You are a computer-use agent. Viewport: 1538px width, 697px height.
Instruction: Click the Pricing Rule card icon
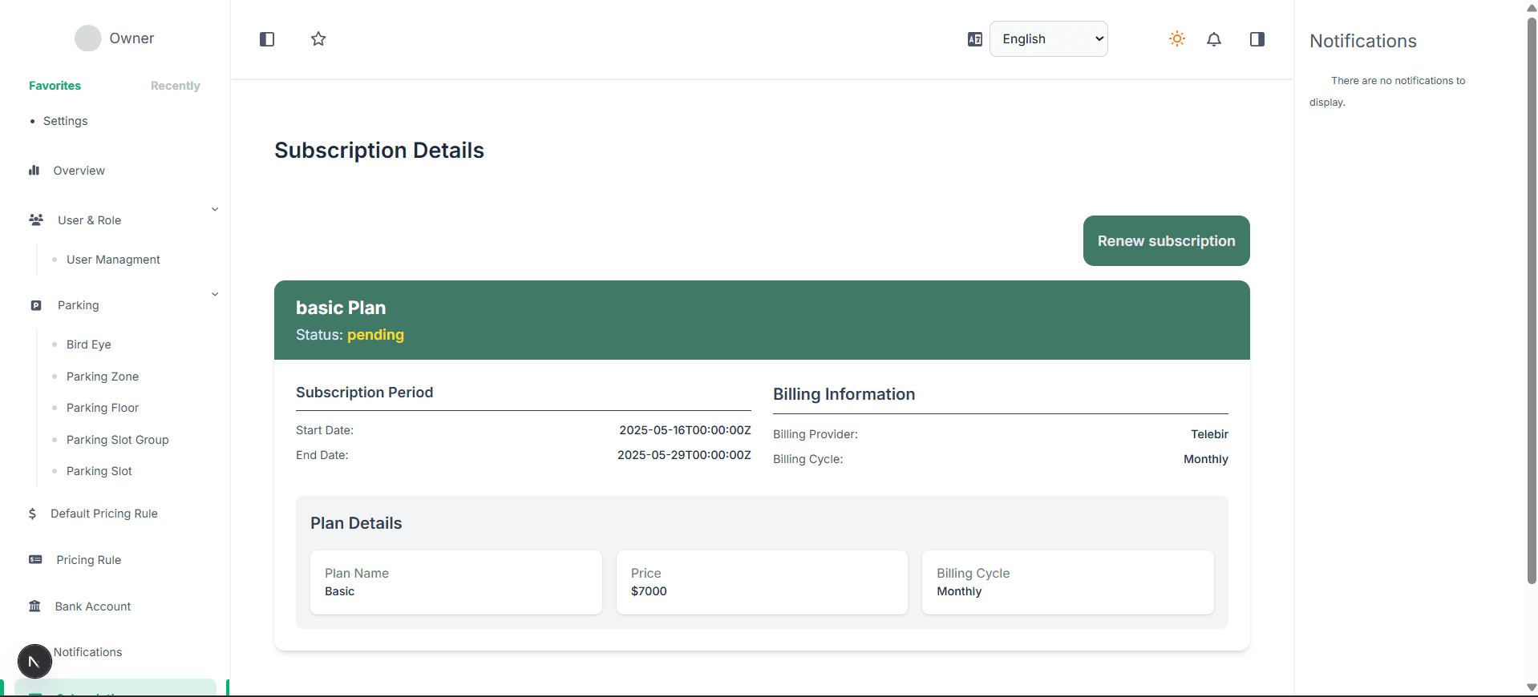click(x=35, y=560)
